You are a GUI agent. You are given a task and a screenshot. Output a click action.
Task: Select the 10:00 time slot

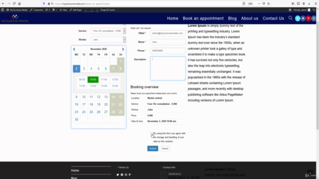coord(93,80)
